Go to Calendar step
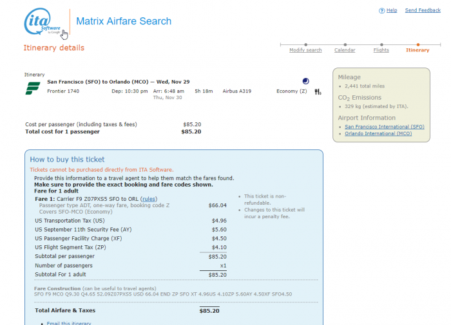This screenshot has width=451, height=325. pos(345,50)
